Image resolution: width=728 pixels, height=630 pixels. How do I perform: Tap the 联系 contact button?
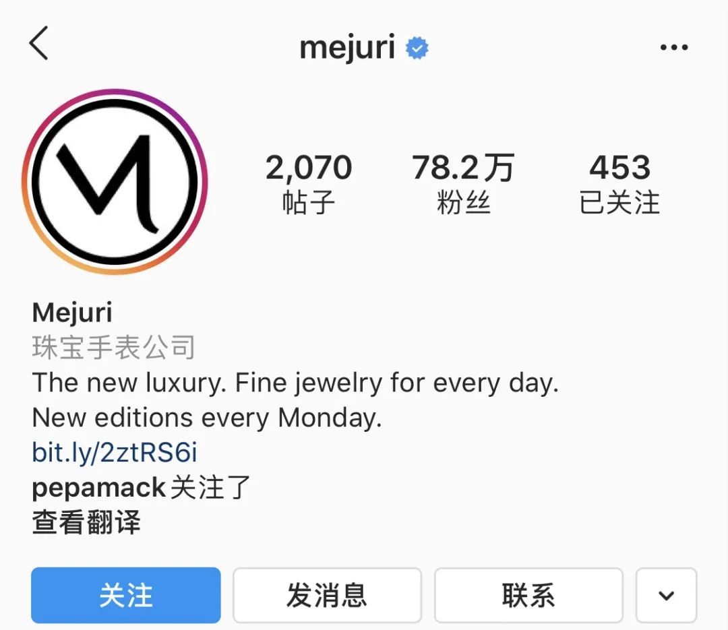528,595
